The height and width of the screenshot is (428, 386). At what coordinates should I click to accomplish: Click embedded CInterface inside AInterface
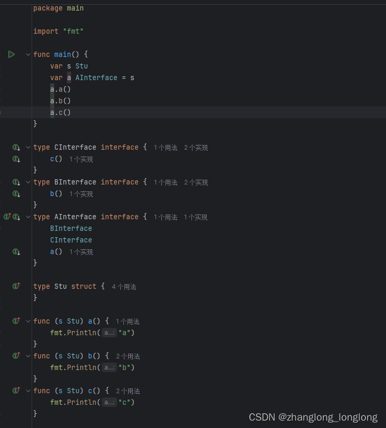point(71,240)
